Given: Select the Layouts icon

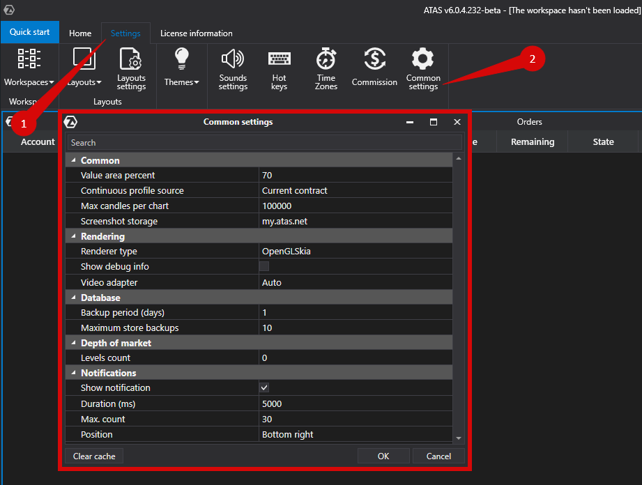Looking at the screenshot, I should [x=84, y=66].
